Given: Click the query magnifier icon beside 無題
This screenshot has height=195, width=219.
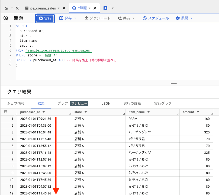Looking at the screenshot, I should tap(6, 18).
